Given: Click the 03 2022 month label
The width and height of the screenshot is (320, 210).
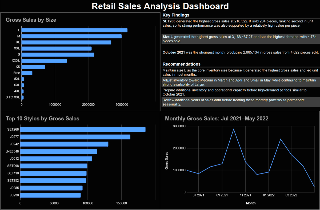Looking at the screenshot, I should coord(291,195).
